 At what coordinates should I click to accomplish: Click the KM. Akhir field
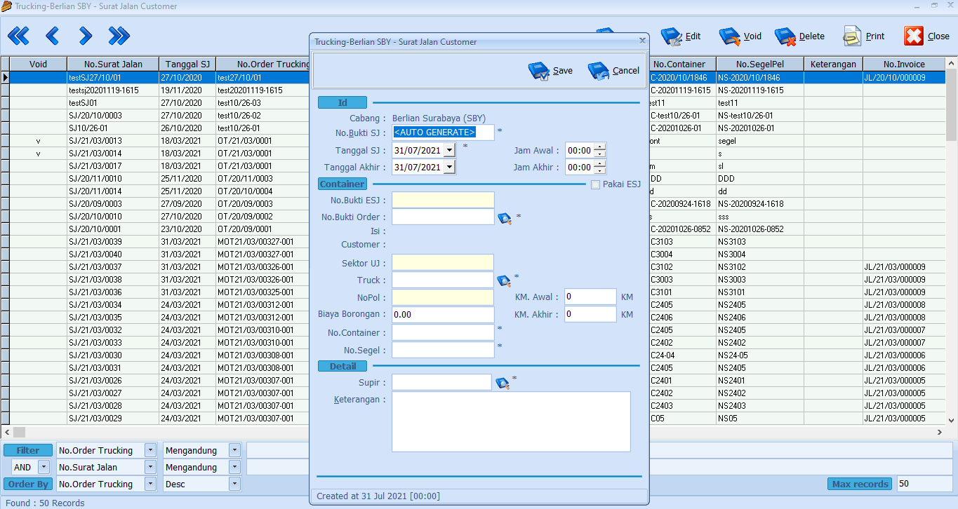click(x=590, y=314)
